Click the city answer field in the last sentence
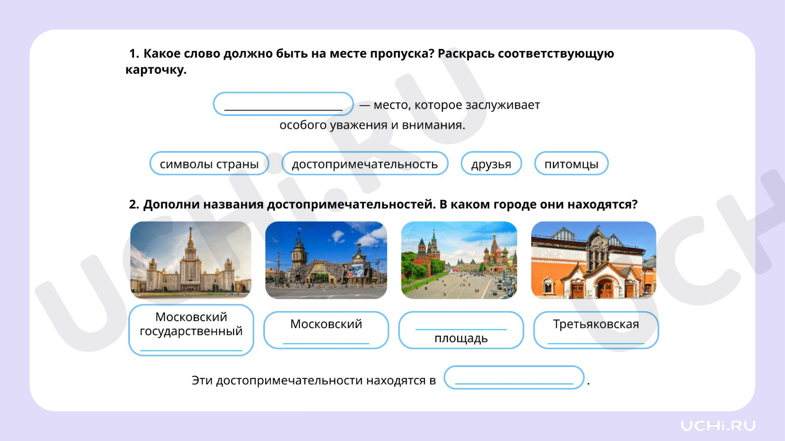This screenshot has height=441, width=785. click(x=514, y=377)
